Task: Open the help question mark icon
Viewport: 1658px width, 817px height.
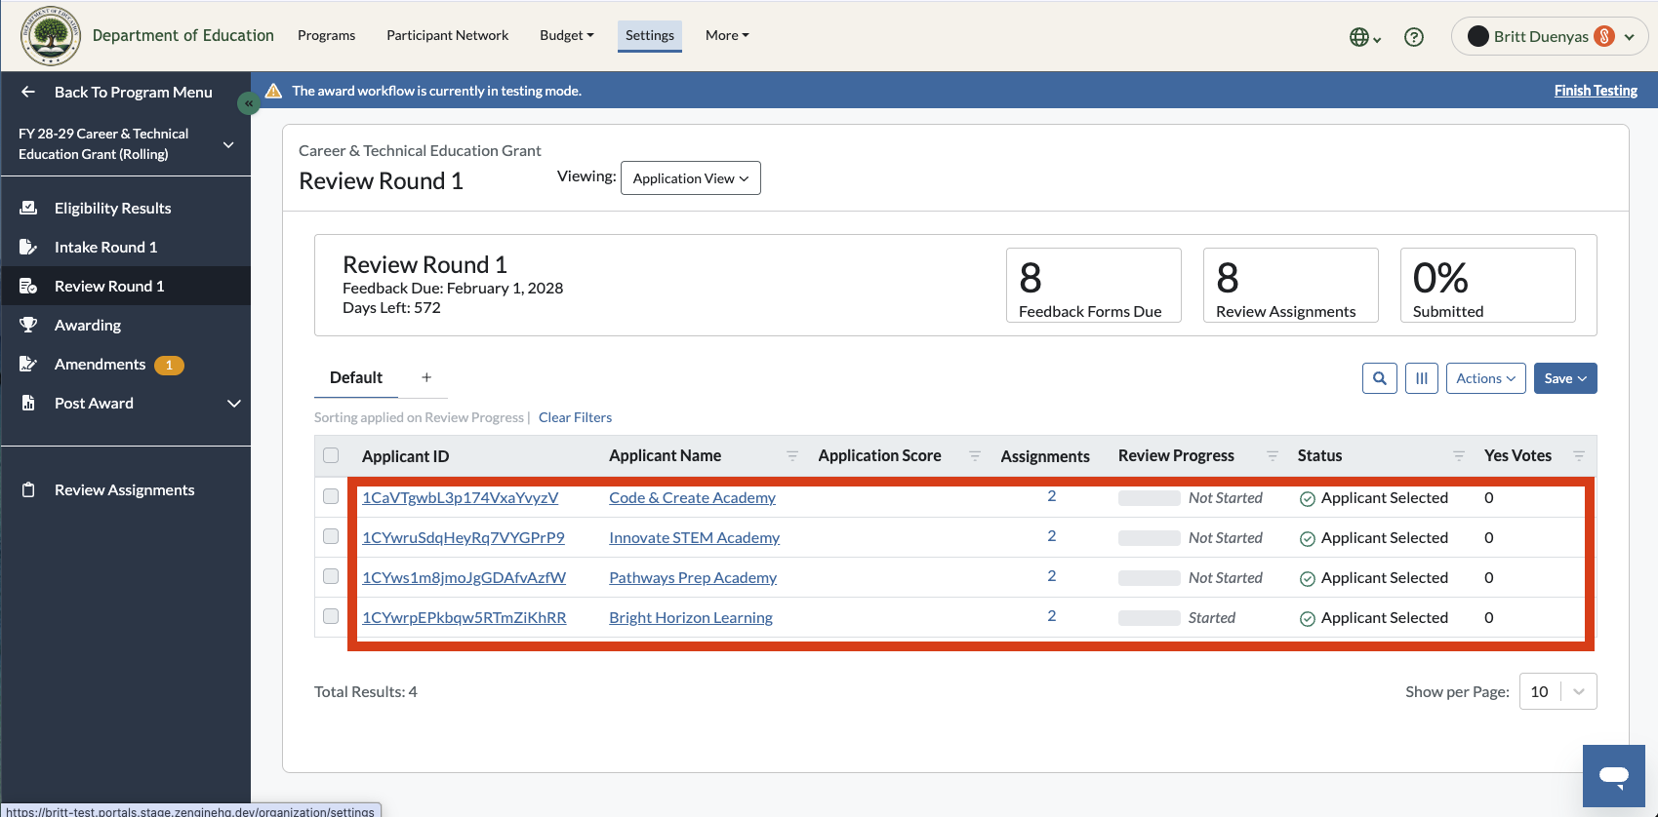Action: click(1413, 37)
